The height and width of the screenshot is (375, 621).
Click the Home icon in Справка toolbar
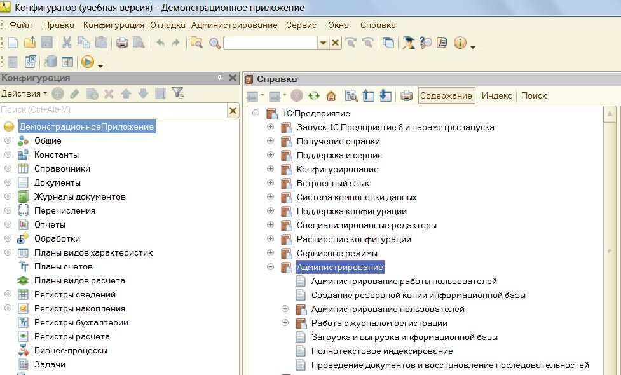(x=331, y=95)
